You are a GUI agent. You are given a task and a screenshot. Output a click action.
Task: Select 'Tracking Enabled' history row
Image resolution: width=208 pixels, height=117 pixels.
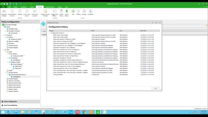point(104,74)
